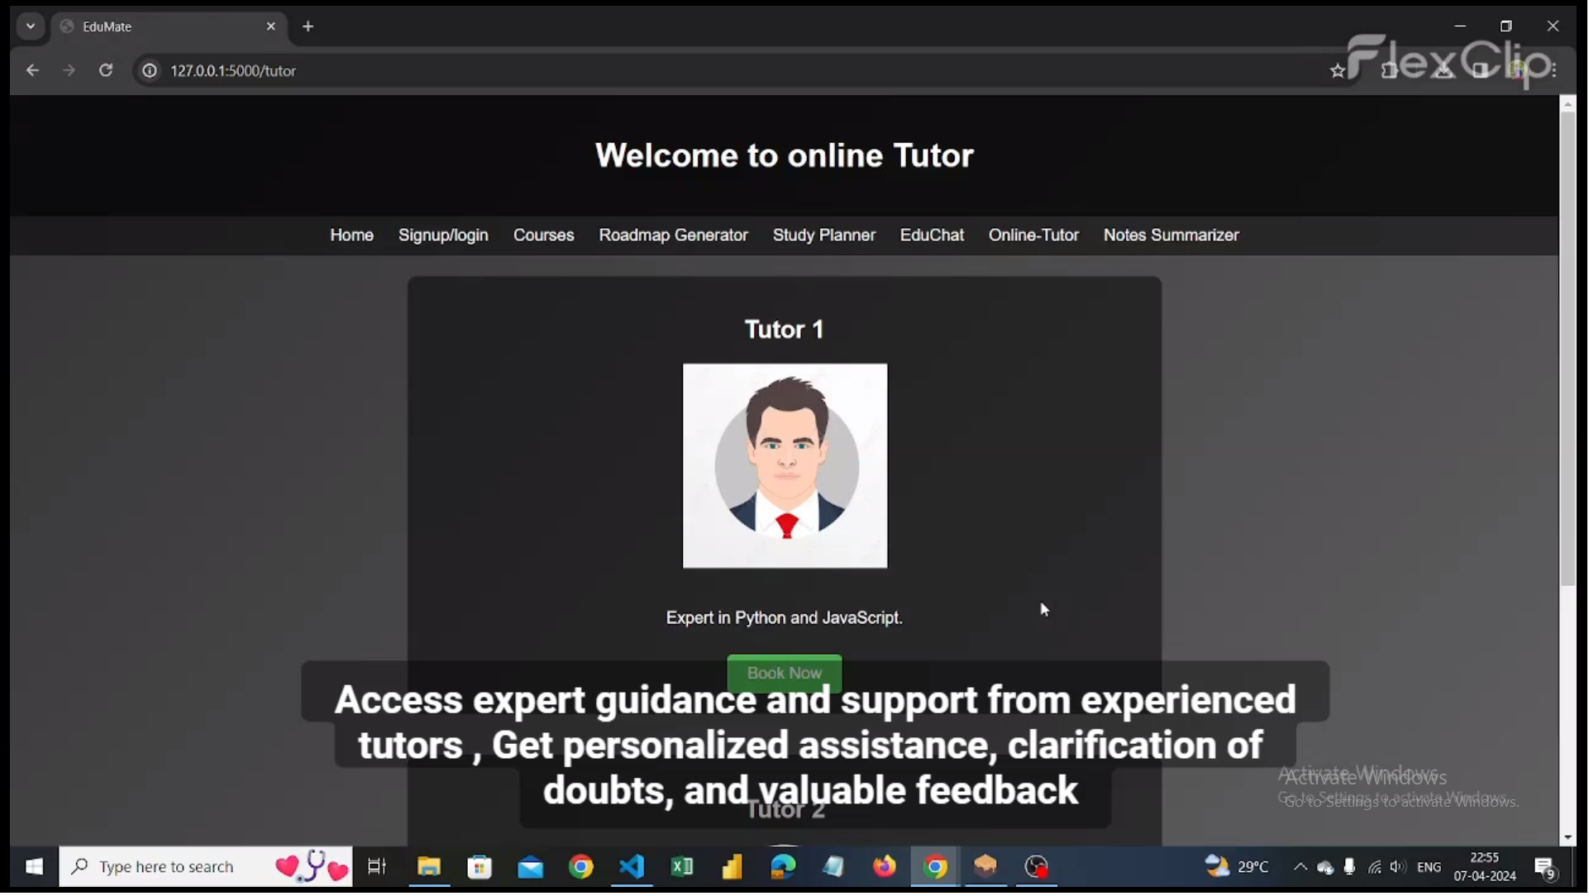Screen dimensions: 1589x896
Task: Reload the tutor page
Action: (x=106, y=71)
